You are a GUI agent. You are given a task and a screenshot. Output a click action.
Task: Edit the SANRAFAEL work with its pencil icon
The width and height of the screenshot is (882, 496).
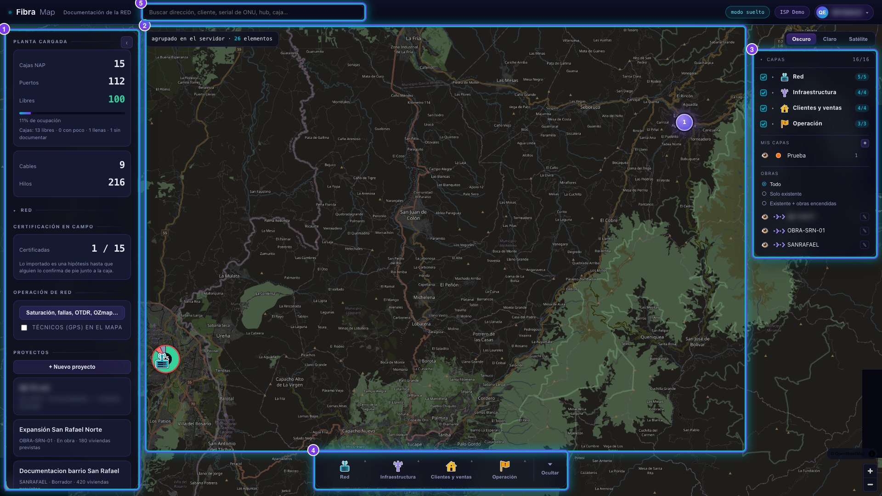(864, 245)
